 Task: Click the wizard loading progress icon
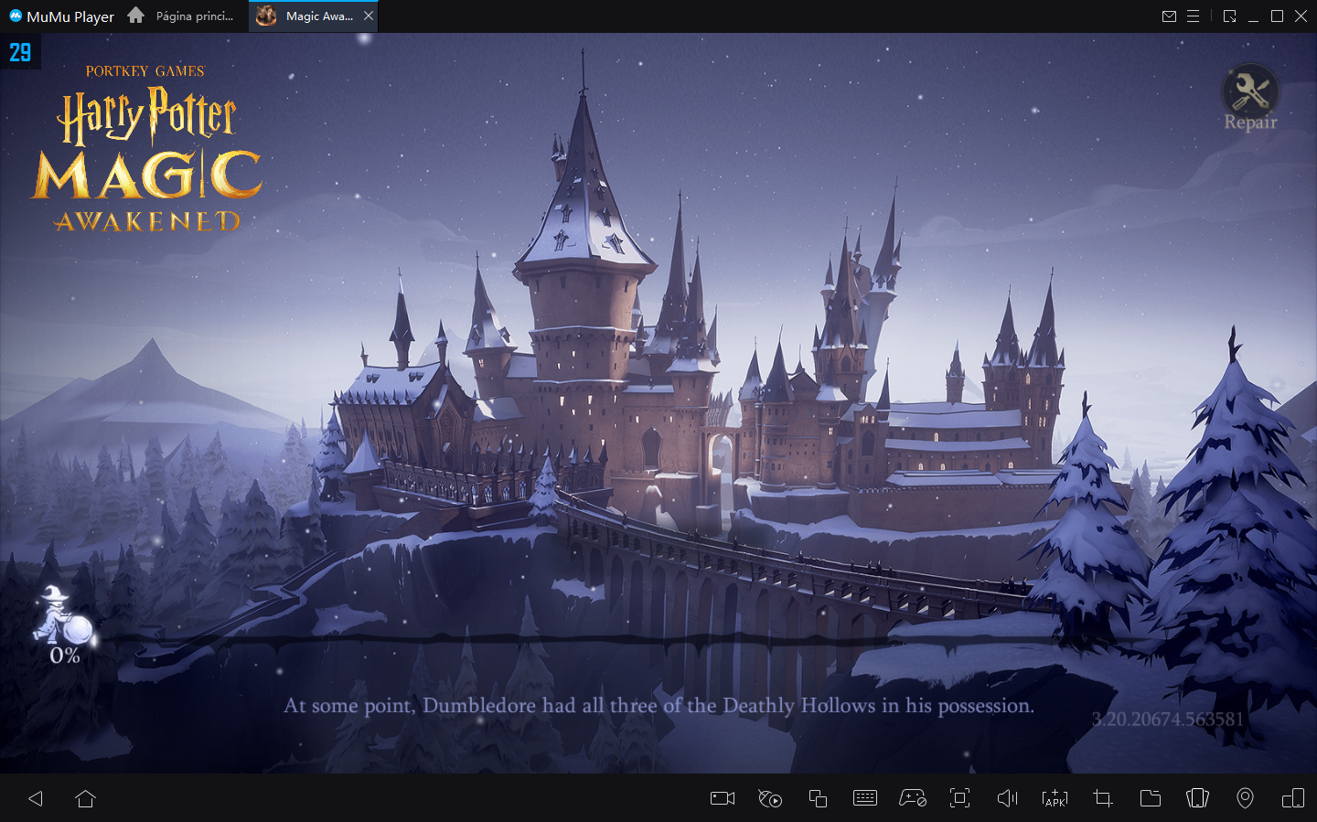point(63,614)
